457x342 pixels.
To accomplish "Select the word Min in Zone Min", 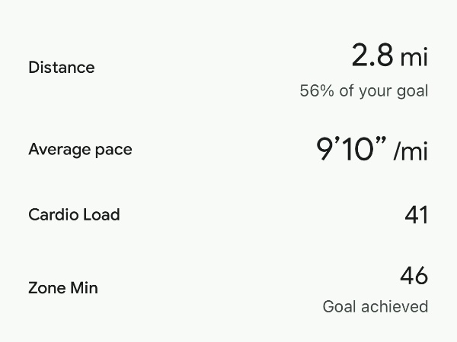I will (84, 288).
